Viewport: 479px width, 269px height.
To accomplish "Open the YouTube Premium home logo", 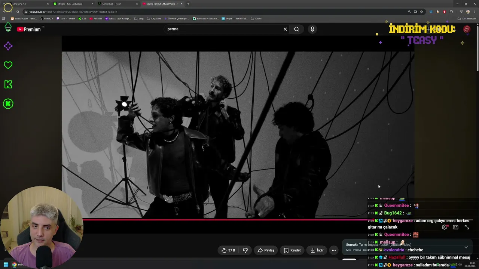I will (29, 29).
